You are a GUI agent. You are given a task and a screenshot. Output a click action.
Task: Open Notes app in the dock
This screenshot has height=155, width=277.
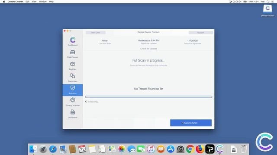92,149
